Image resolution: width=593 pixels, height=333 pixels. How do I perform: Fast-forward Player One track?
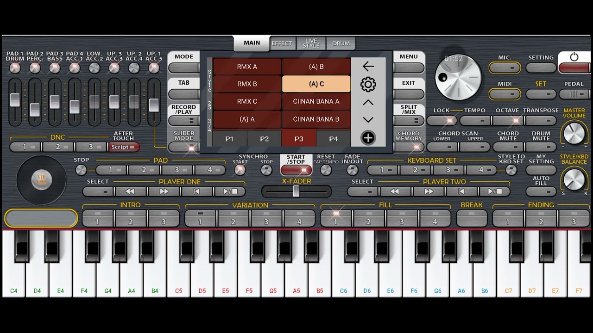coord(164,191)
